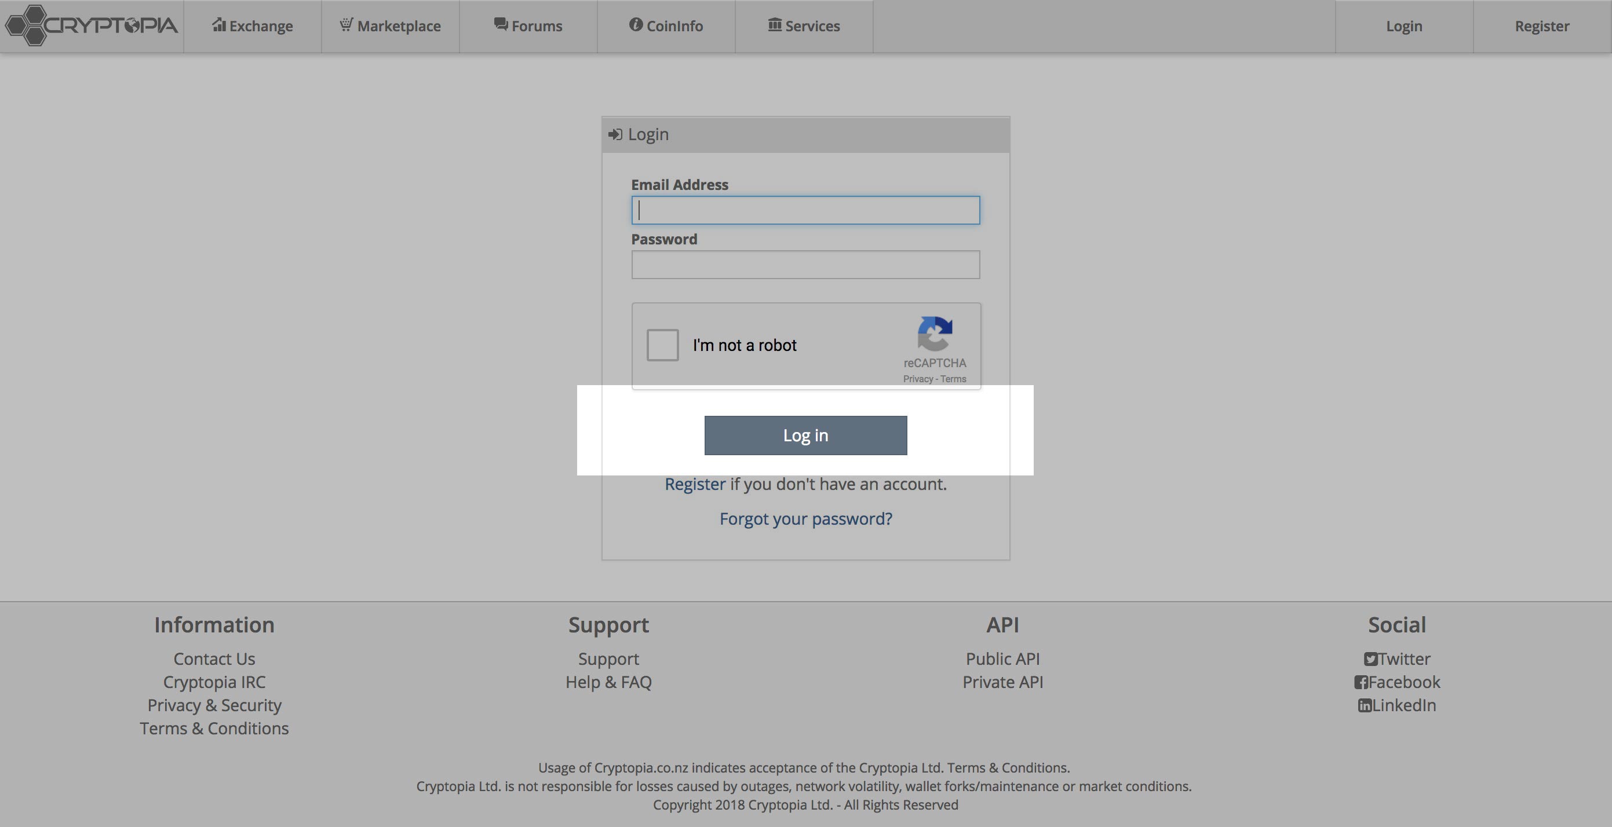Access CoinInfo section icon
The image size is (1612, 827).
click(x=634, y=24)
